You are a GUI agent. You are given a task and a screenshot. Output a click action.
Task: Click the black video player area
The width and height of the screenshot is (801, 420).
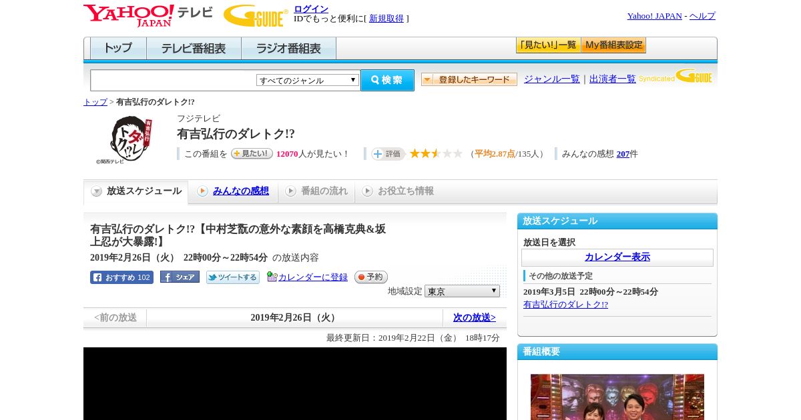tap(295, 383)
